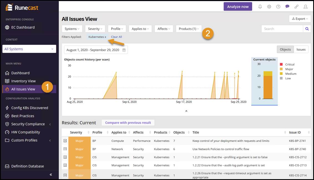Image resolution: width=314 pixels, height=180 pixels.
Task: Click the Current objects bar chart
Action: [268, 85]
